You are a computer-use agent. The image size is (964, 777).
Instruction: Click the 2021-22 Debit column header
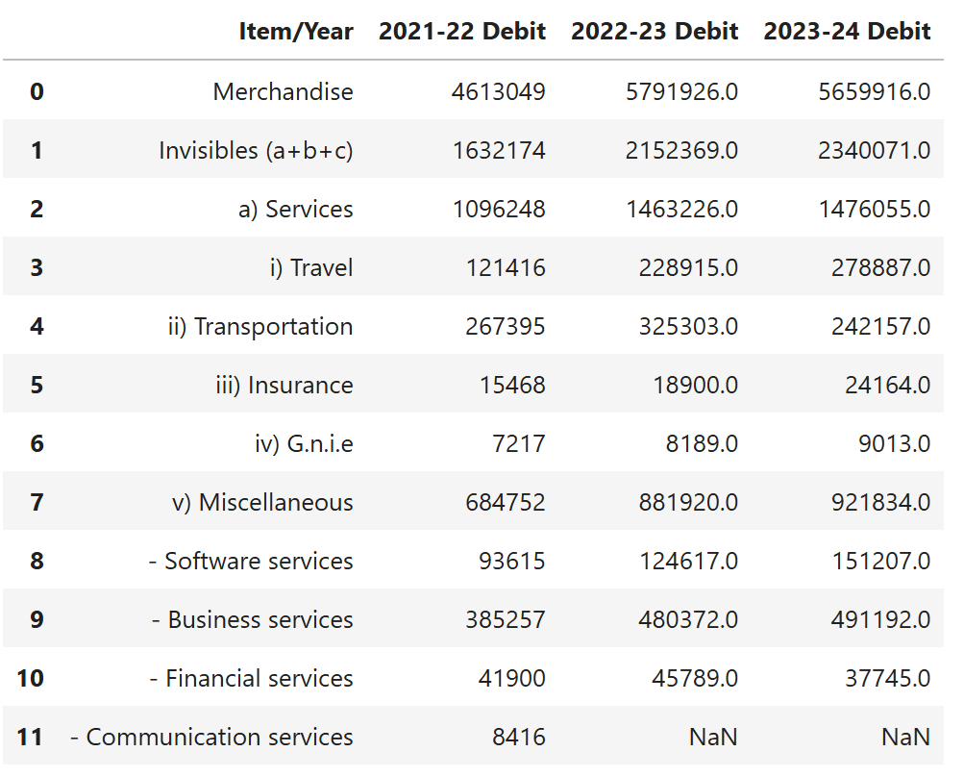point(462,32)
